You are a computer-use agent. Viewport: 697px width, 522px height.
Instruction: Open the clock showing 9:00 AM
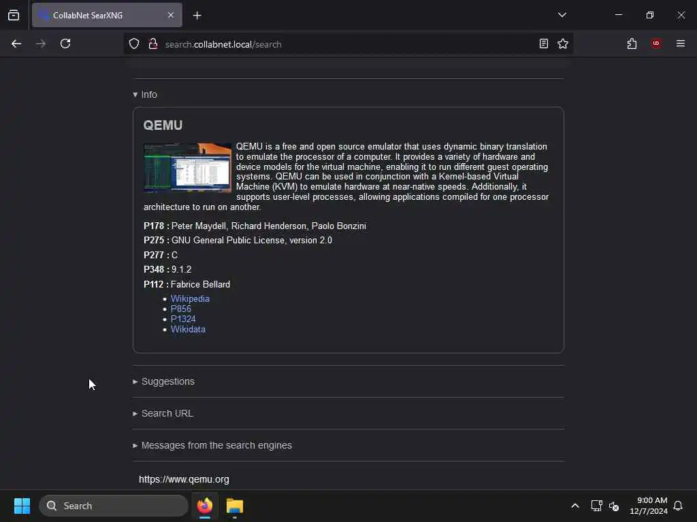pyautogui.click(x=648, y=506)
